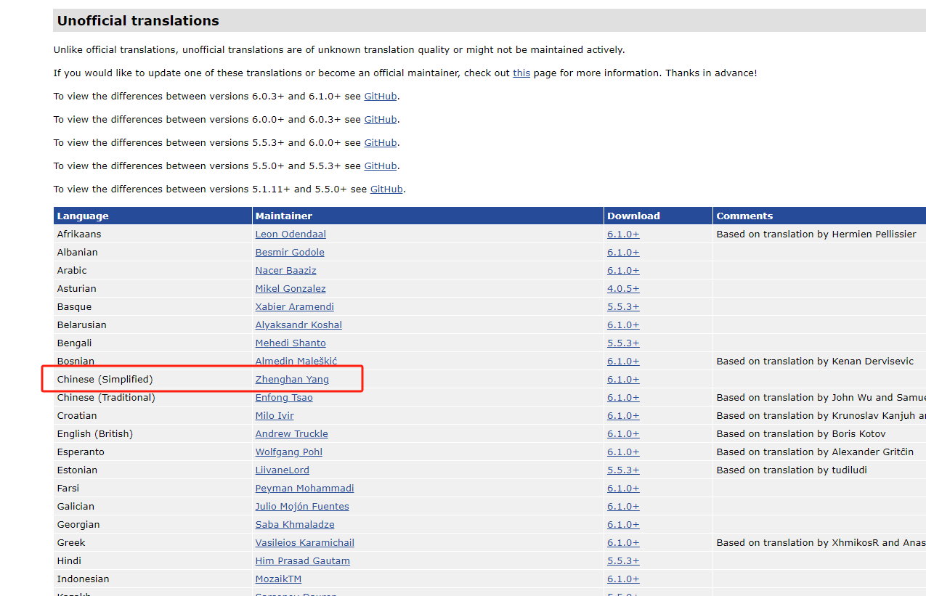Click maintainer Zhenghan Yang link
This screenshot has height=596, width=926.
coord(292,380)
